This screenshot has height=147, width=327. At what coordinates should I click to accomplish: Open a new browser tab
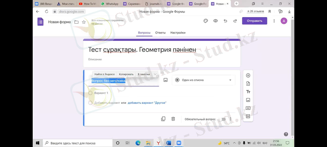coord(236,4)
